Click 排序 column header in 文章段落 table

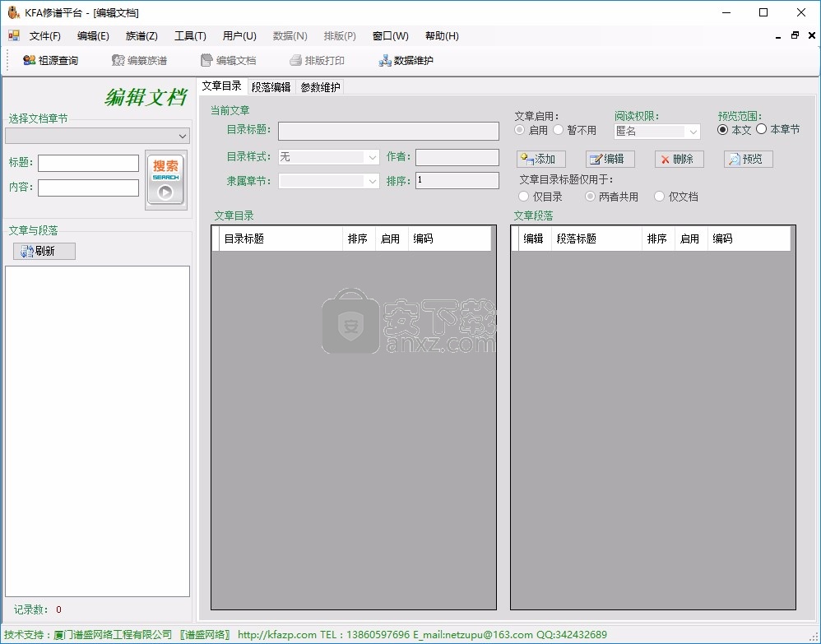658,239
